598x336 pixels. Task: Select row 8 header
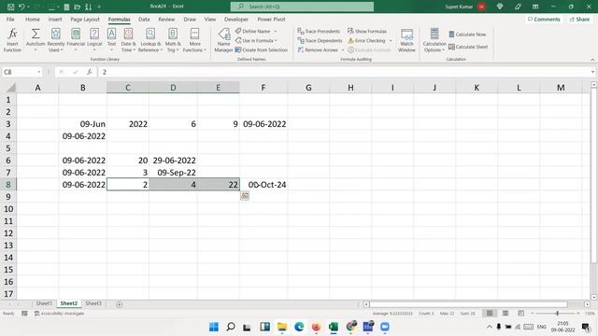point(8,185)
